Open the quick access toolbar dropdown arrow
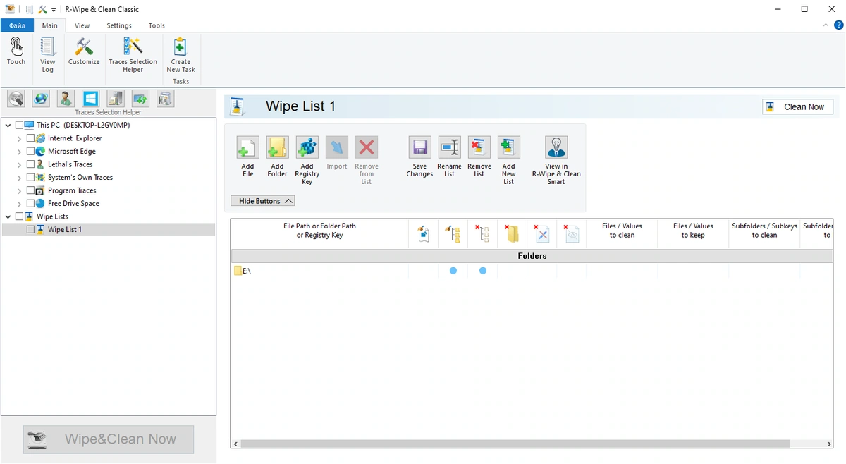This screenshot has width=846, height=464. [x=54, y=10]
